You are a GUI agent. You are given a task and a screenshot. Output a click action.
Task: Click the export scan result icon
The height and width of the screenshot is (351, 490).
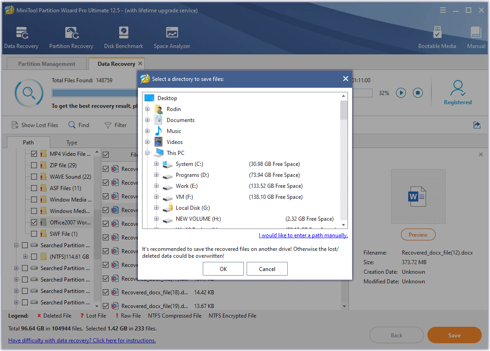[x=477, y=125]
